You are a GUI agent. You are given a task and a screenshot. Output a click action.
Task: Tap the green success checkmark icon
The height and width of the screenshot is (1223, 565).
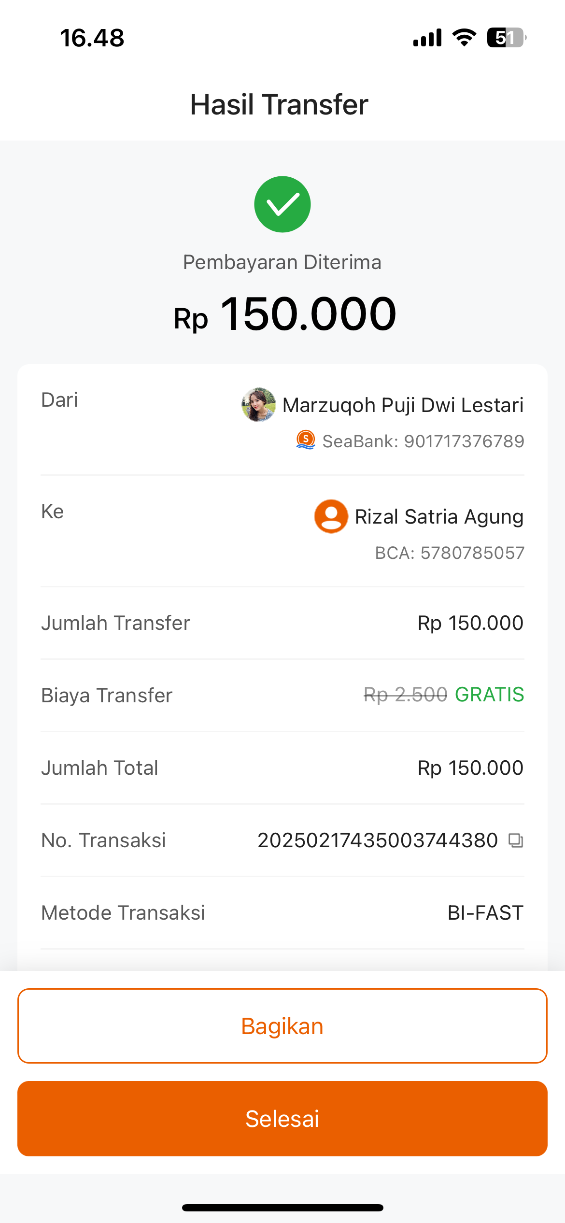(282, 204)
